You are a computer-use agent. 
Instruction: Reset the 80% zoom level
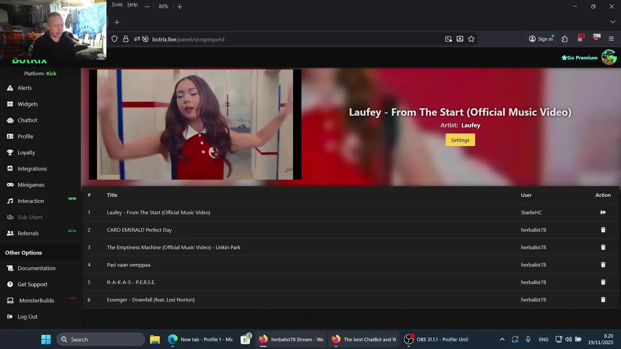(163, 7)
